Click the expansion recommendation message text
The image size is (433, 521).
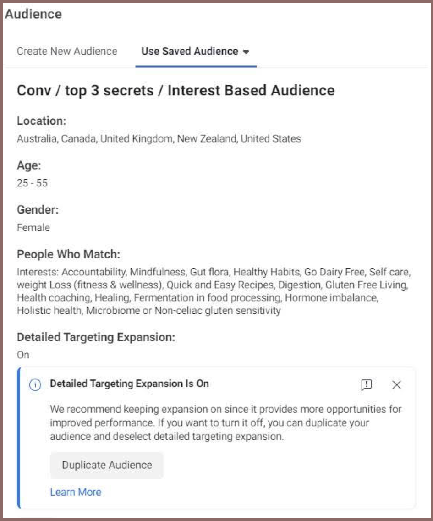(x=225, y=422)
